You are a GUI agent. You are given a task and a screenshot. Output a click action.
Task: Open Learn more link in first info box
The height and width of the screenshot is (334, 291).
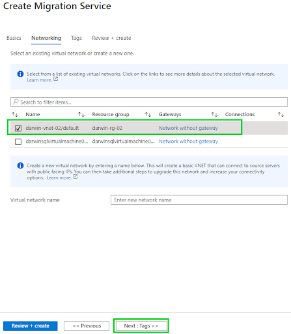pos(39,80)
